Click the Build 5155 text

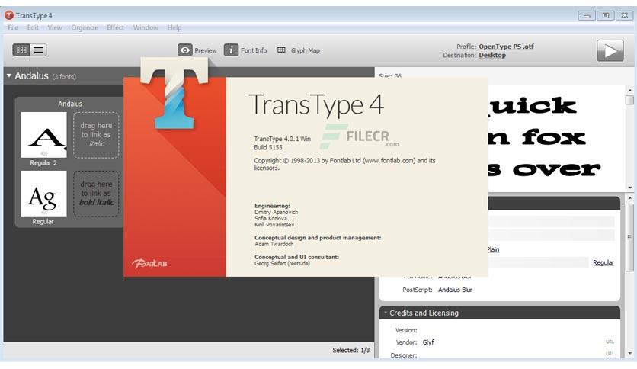click(268, 147)
